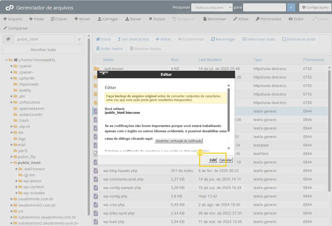Click the Editar dialog vertical scrollbar

click(229, 110)
